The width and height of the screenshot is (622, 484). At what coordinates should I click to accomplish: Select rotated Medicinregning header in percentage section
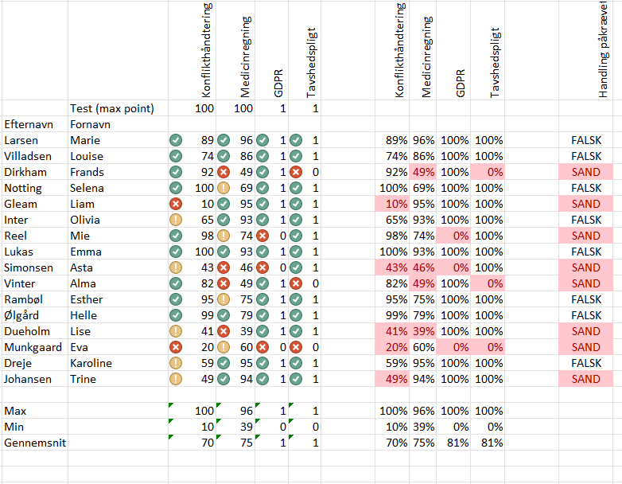[x=426, y=57]
